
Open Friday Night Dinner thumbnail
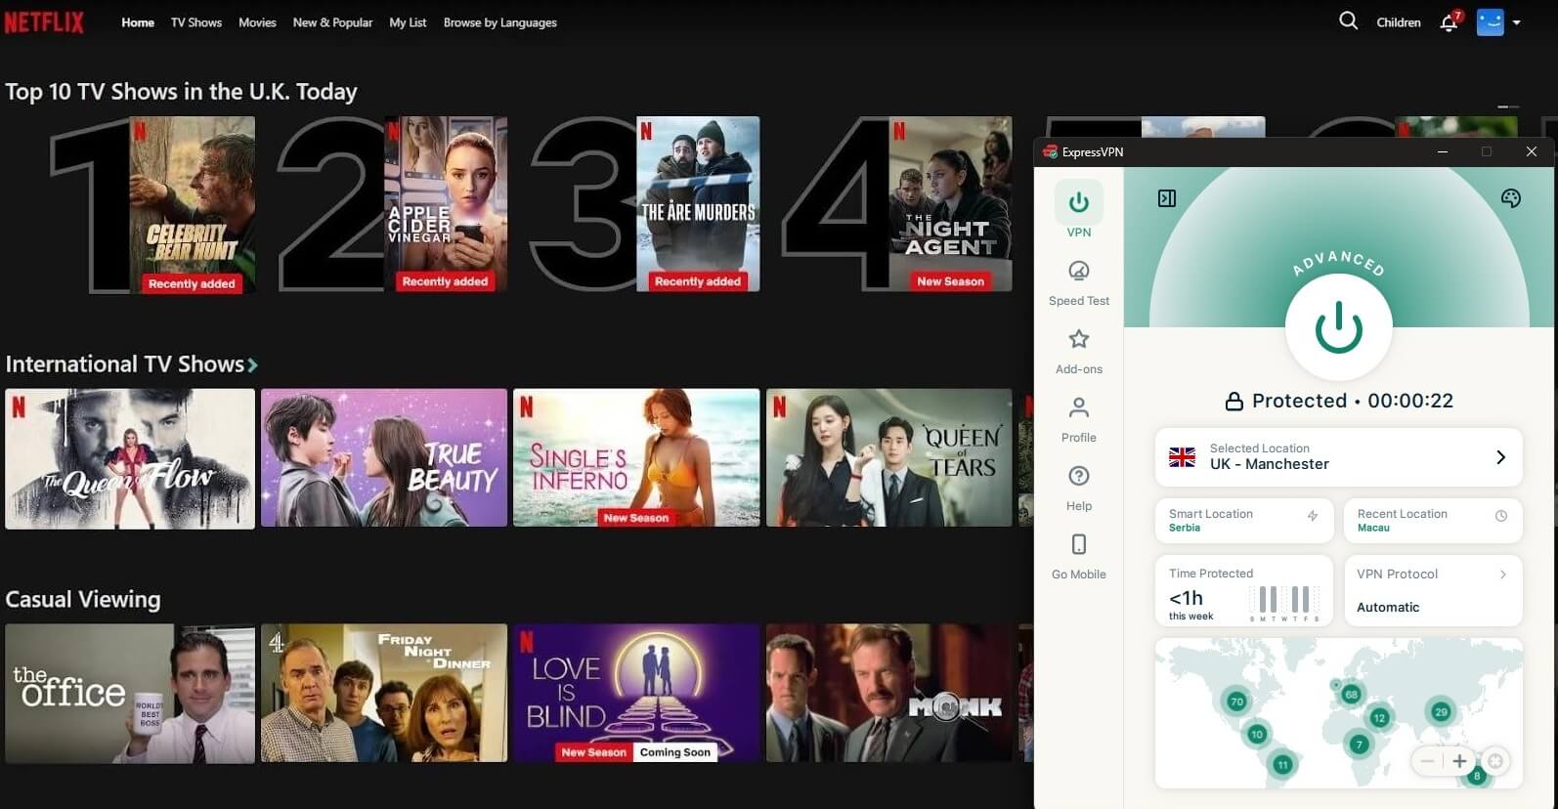(x=384, y=693)
